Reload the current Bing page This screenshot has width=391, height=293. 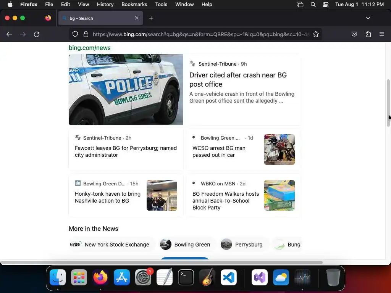pos(37,34)
